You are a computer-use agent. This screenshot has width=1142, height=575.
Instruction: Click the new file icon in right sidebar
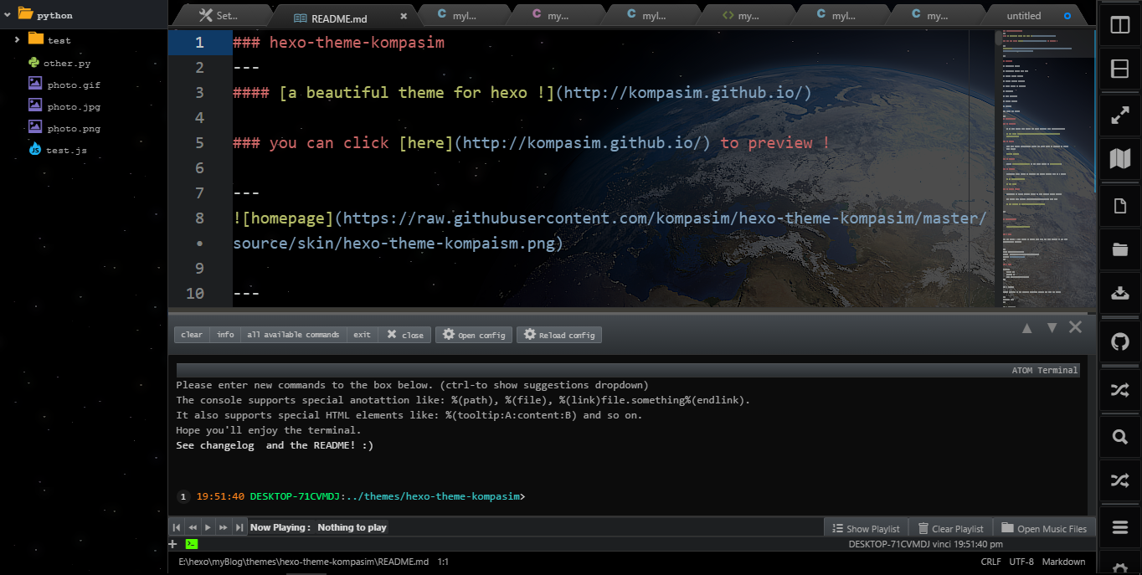(x=1119, y=206)
